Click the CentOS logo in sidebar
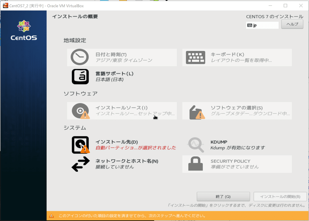 [x=24, y=30]
